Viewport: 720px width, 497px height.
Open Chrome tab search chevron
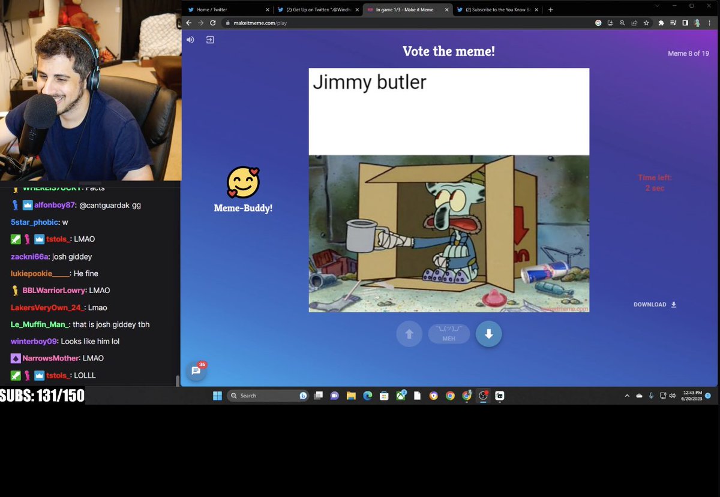tap(657, 5)
